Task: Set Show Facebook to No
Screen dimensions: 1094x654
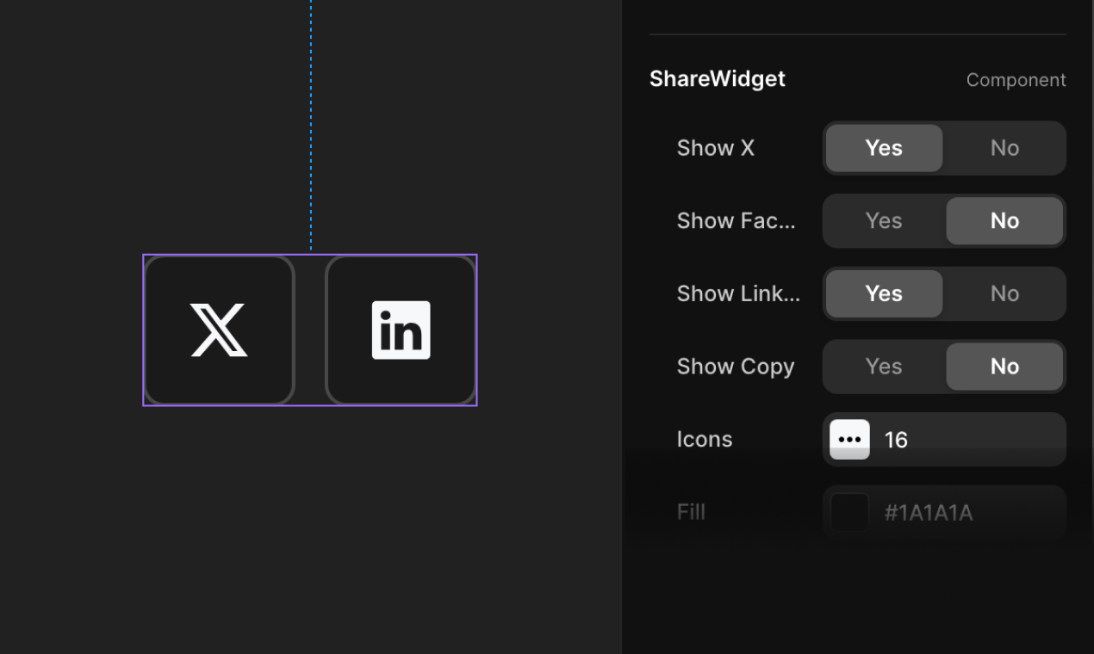Action: 1004,221
